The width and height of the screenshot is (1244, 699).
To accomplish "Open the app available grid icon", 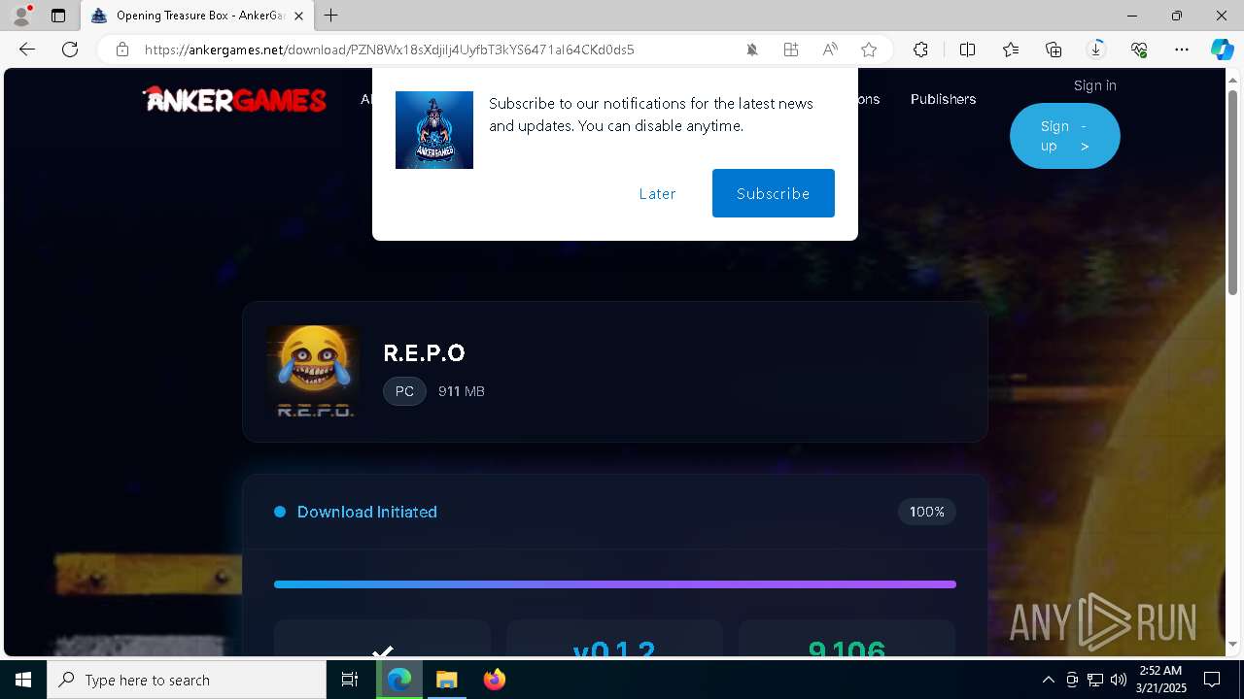I will [791, 50].
